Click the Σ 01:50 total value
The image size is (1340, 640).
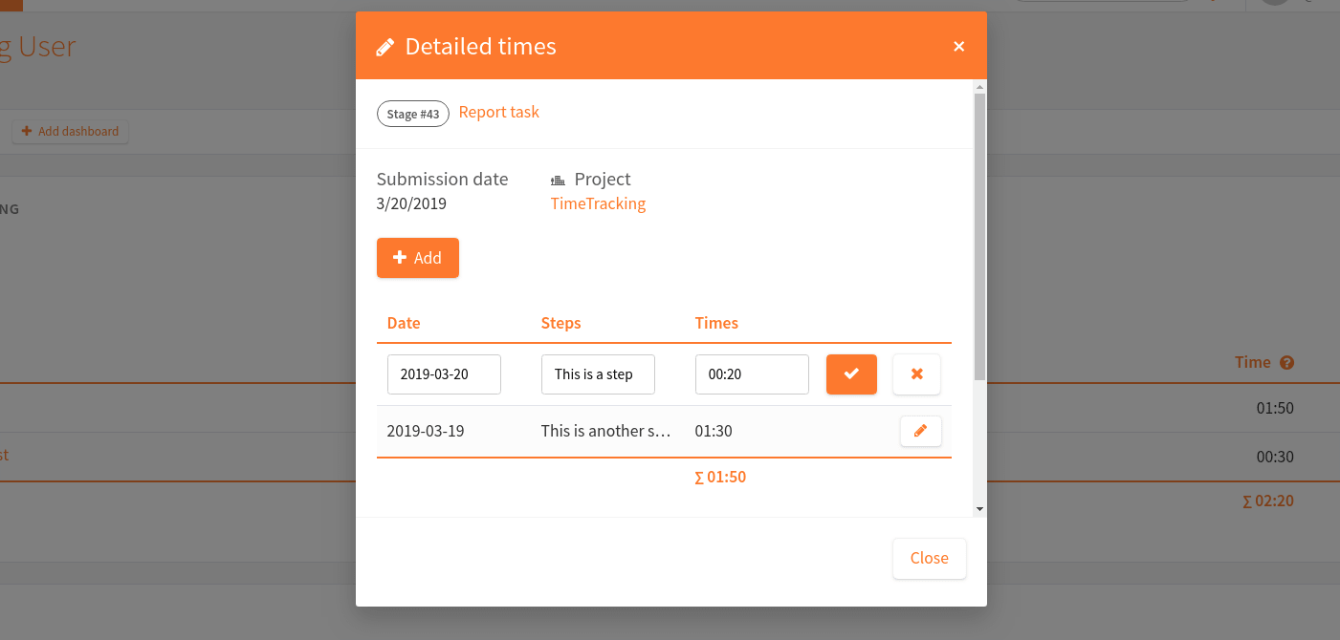(720, 476)
